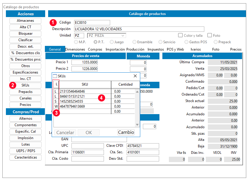Open the Clasificar action
This screenshot has height=180, width=248.
pyautogui.click(x=25, y=40)
